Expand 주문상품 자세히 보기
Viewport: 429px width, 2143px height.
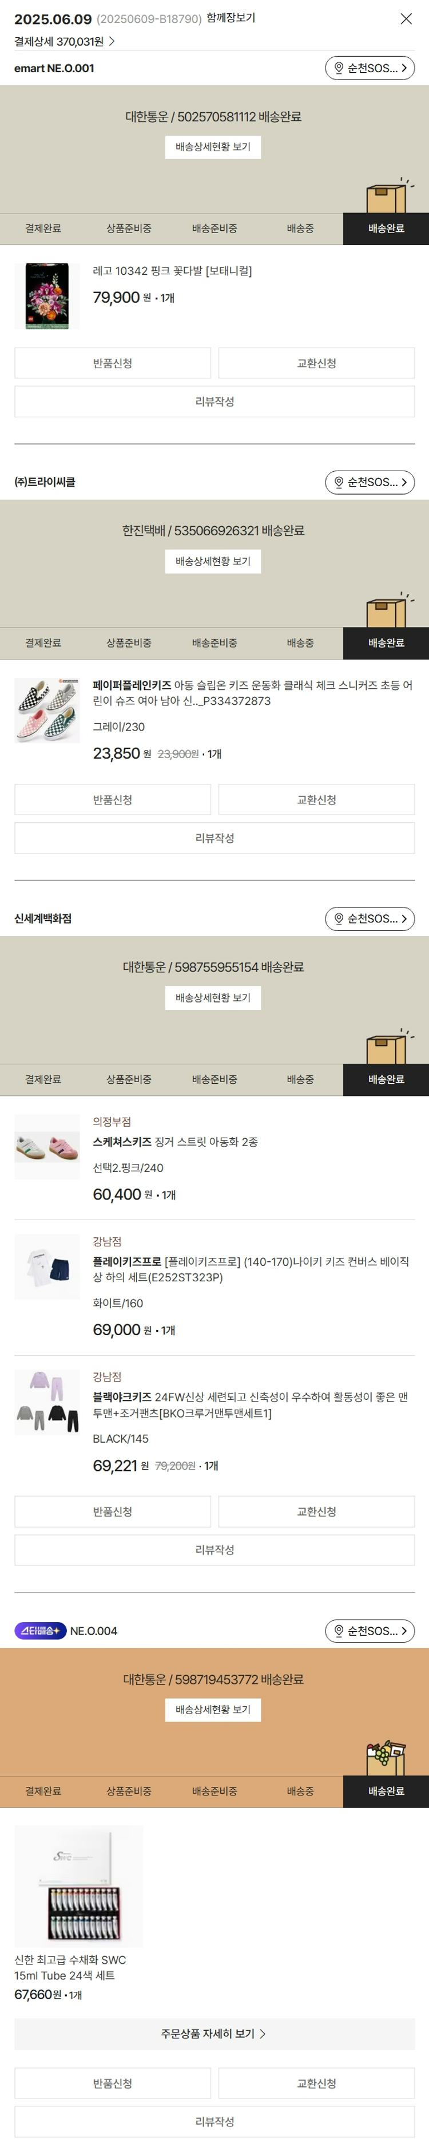coord(214,2033)
